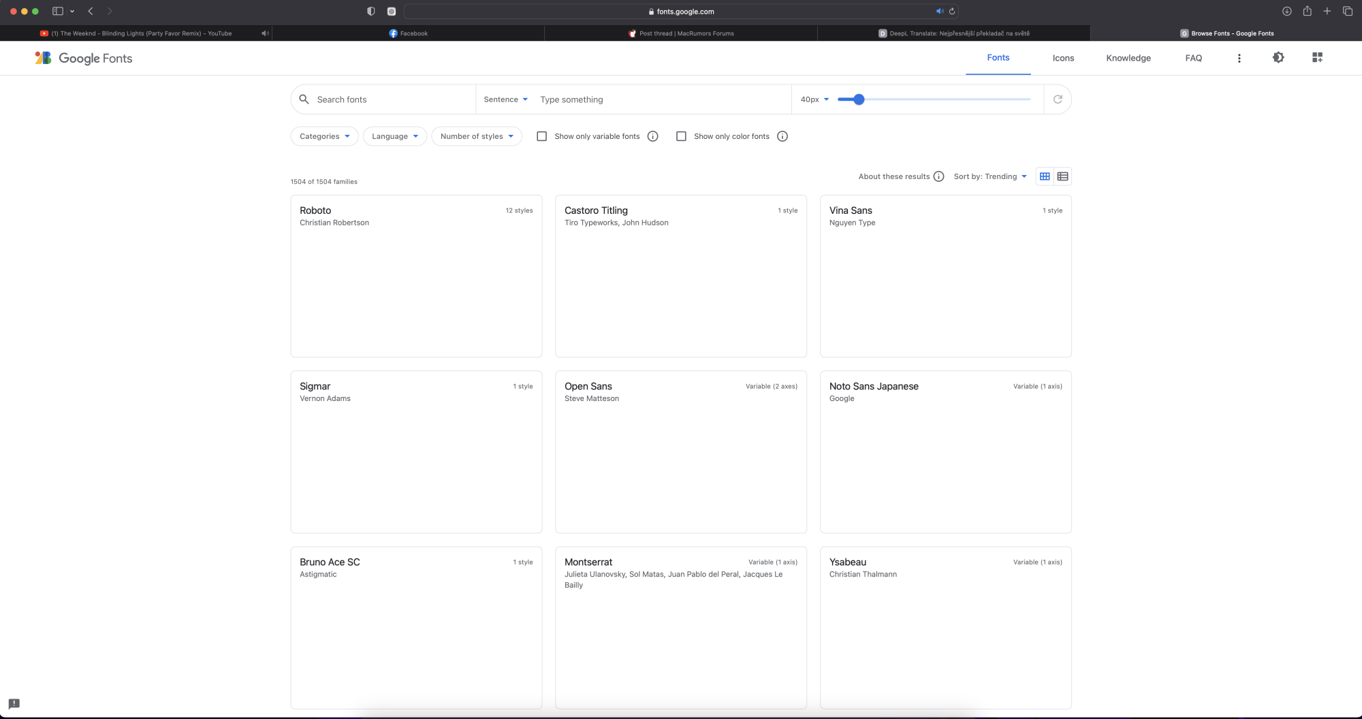Click the extension icon beside the shield

[x=392, y=12]
